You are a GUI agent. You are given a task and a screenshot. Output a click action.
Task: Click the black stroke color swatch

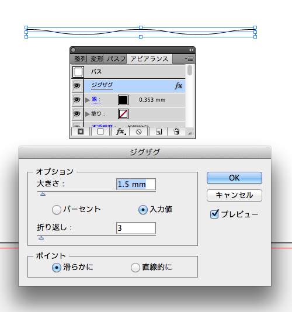pos(123,100)
